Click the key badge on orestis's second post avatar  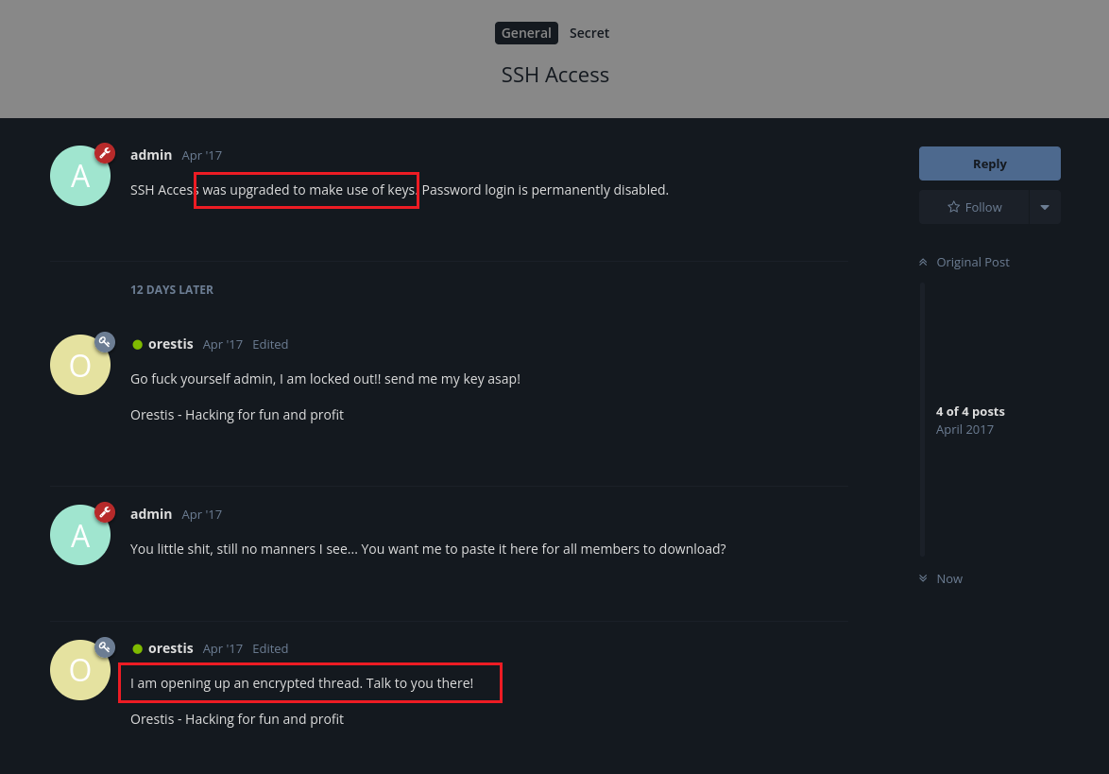click(105, 342)
